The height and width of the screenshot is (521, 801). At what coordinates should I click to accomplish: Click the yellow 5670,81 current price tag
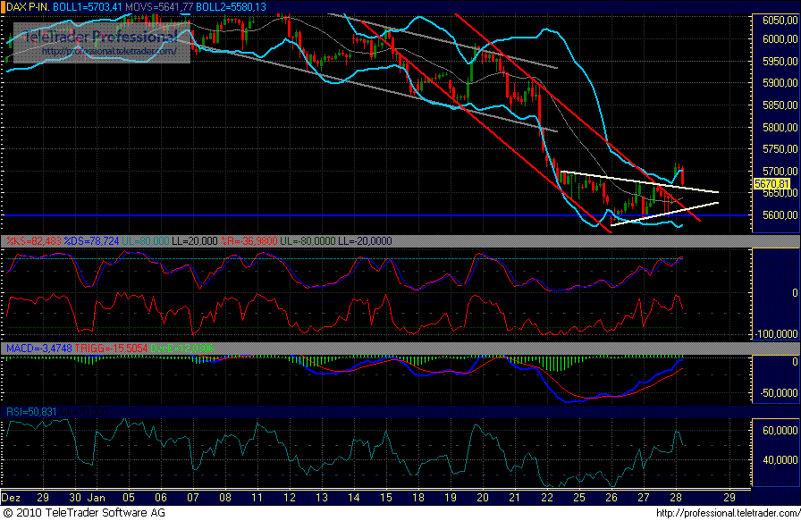(771, 184)
